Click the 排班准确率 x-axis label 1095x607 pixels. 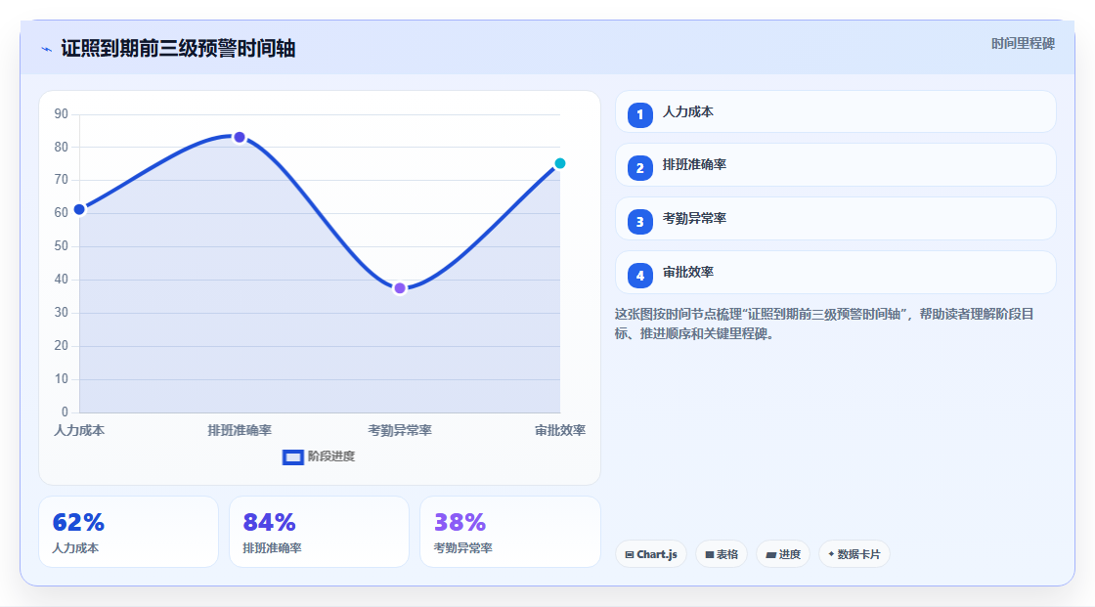tap(240, 430)
